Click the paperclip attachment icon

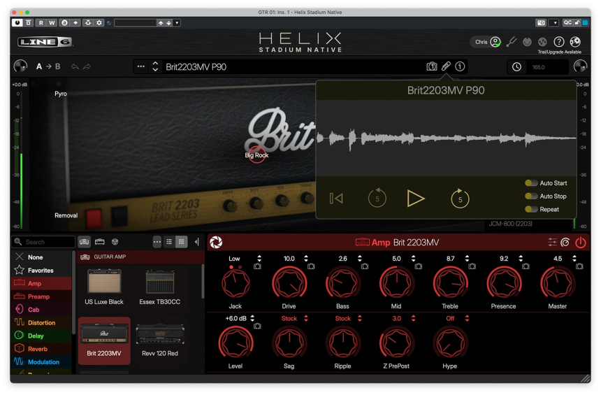click(x=446, y=66)
